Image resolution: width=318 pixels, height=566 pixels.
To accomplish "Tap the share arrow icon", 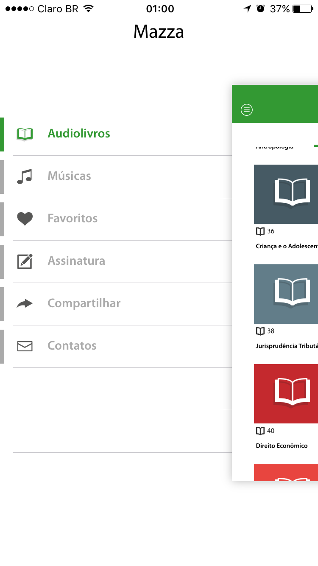I will click(25, 303).
